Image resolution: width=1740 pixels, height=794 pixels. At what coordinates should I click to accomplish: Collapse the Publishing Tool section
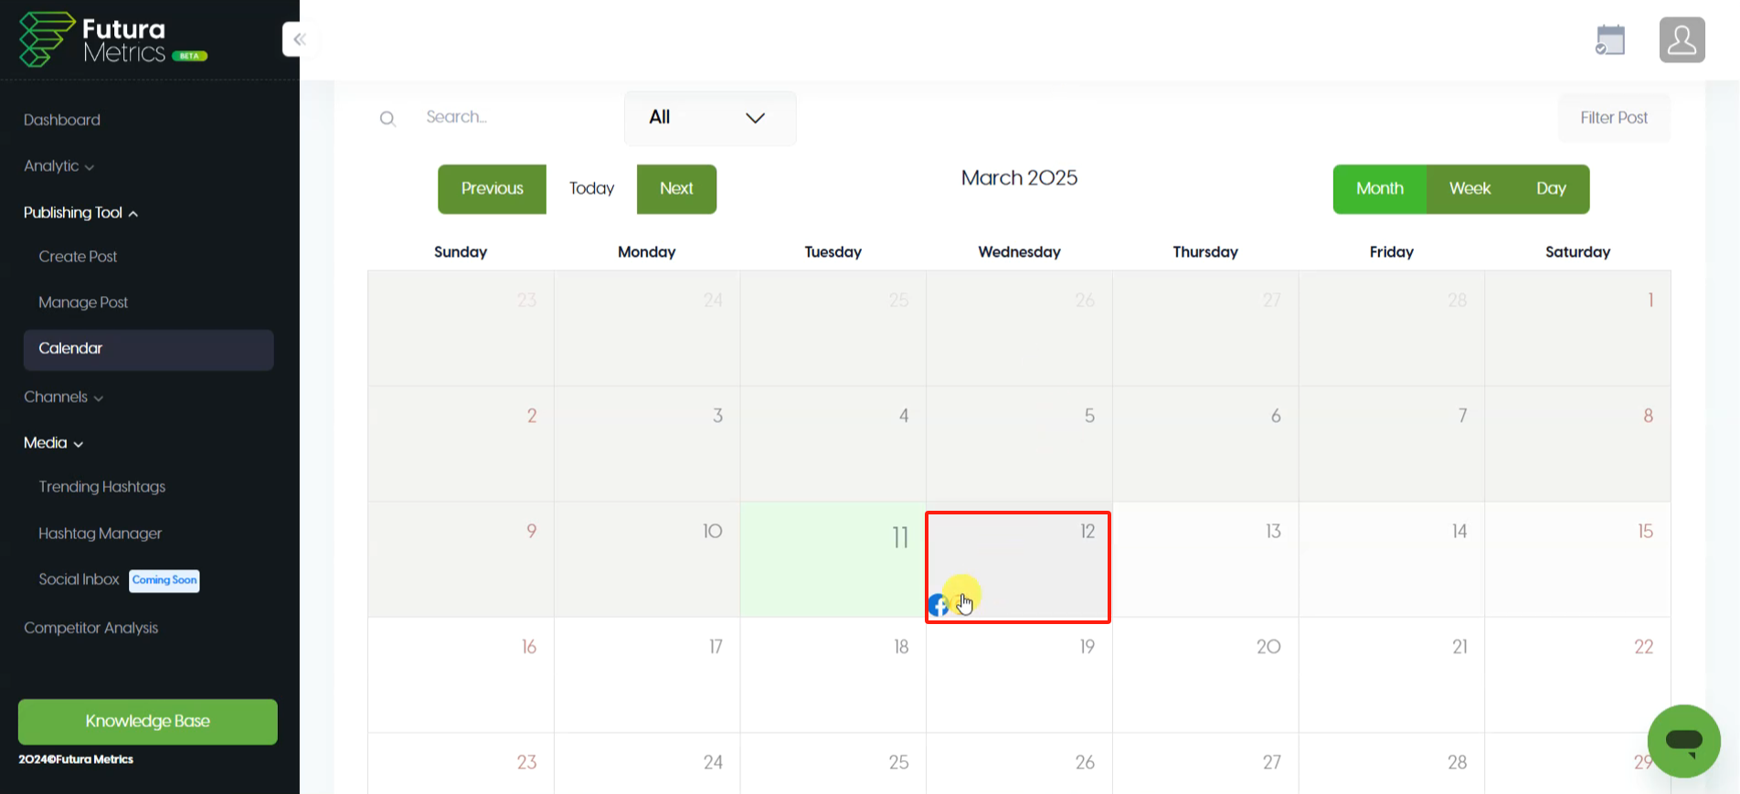pos(80,213)
